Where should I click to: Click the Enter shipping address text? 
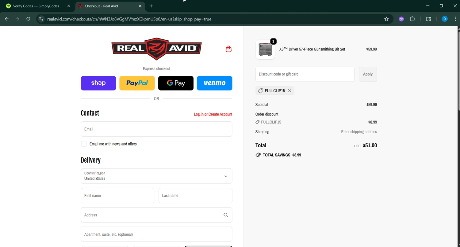pos(359,132)
